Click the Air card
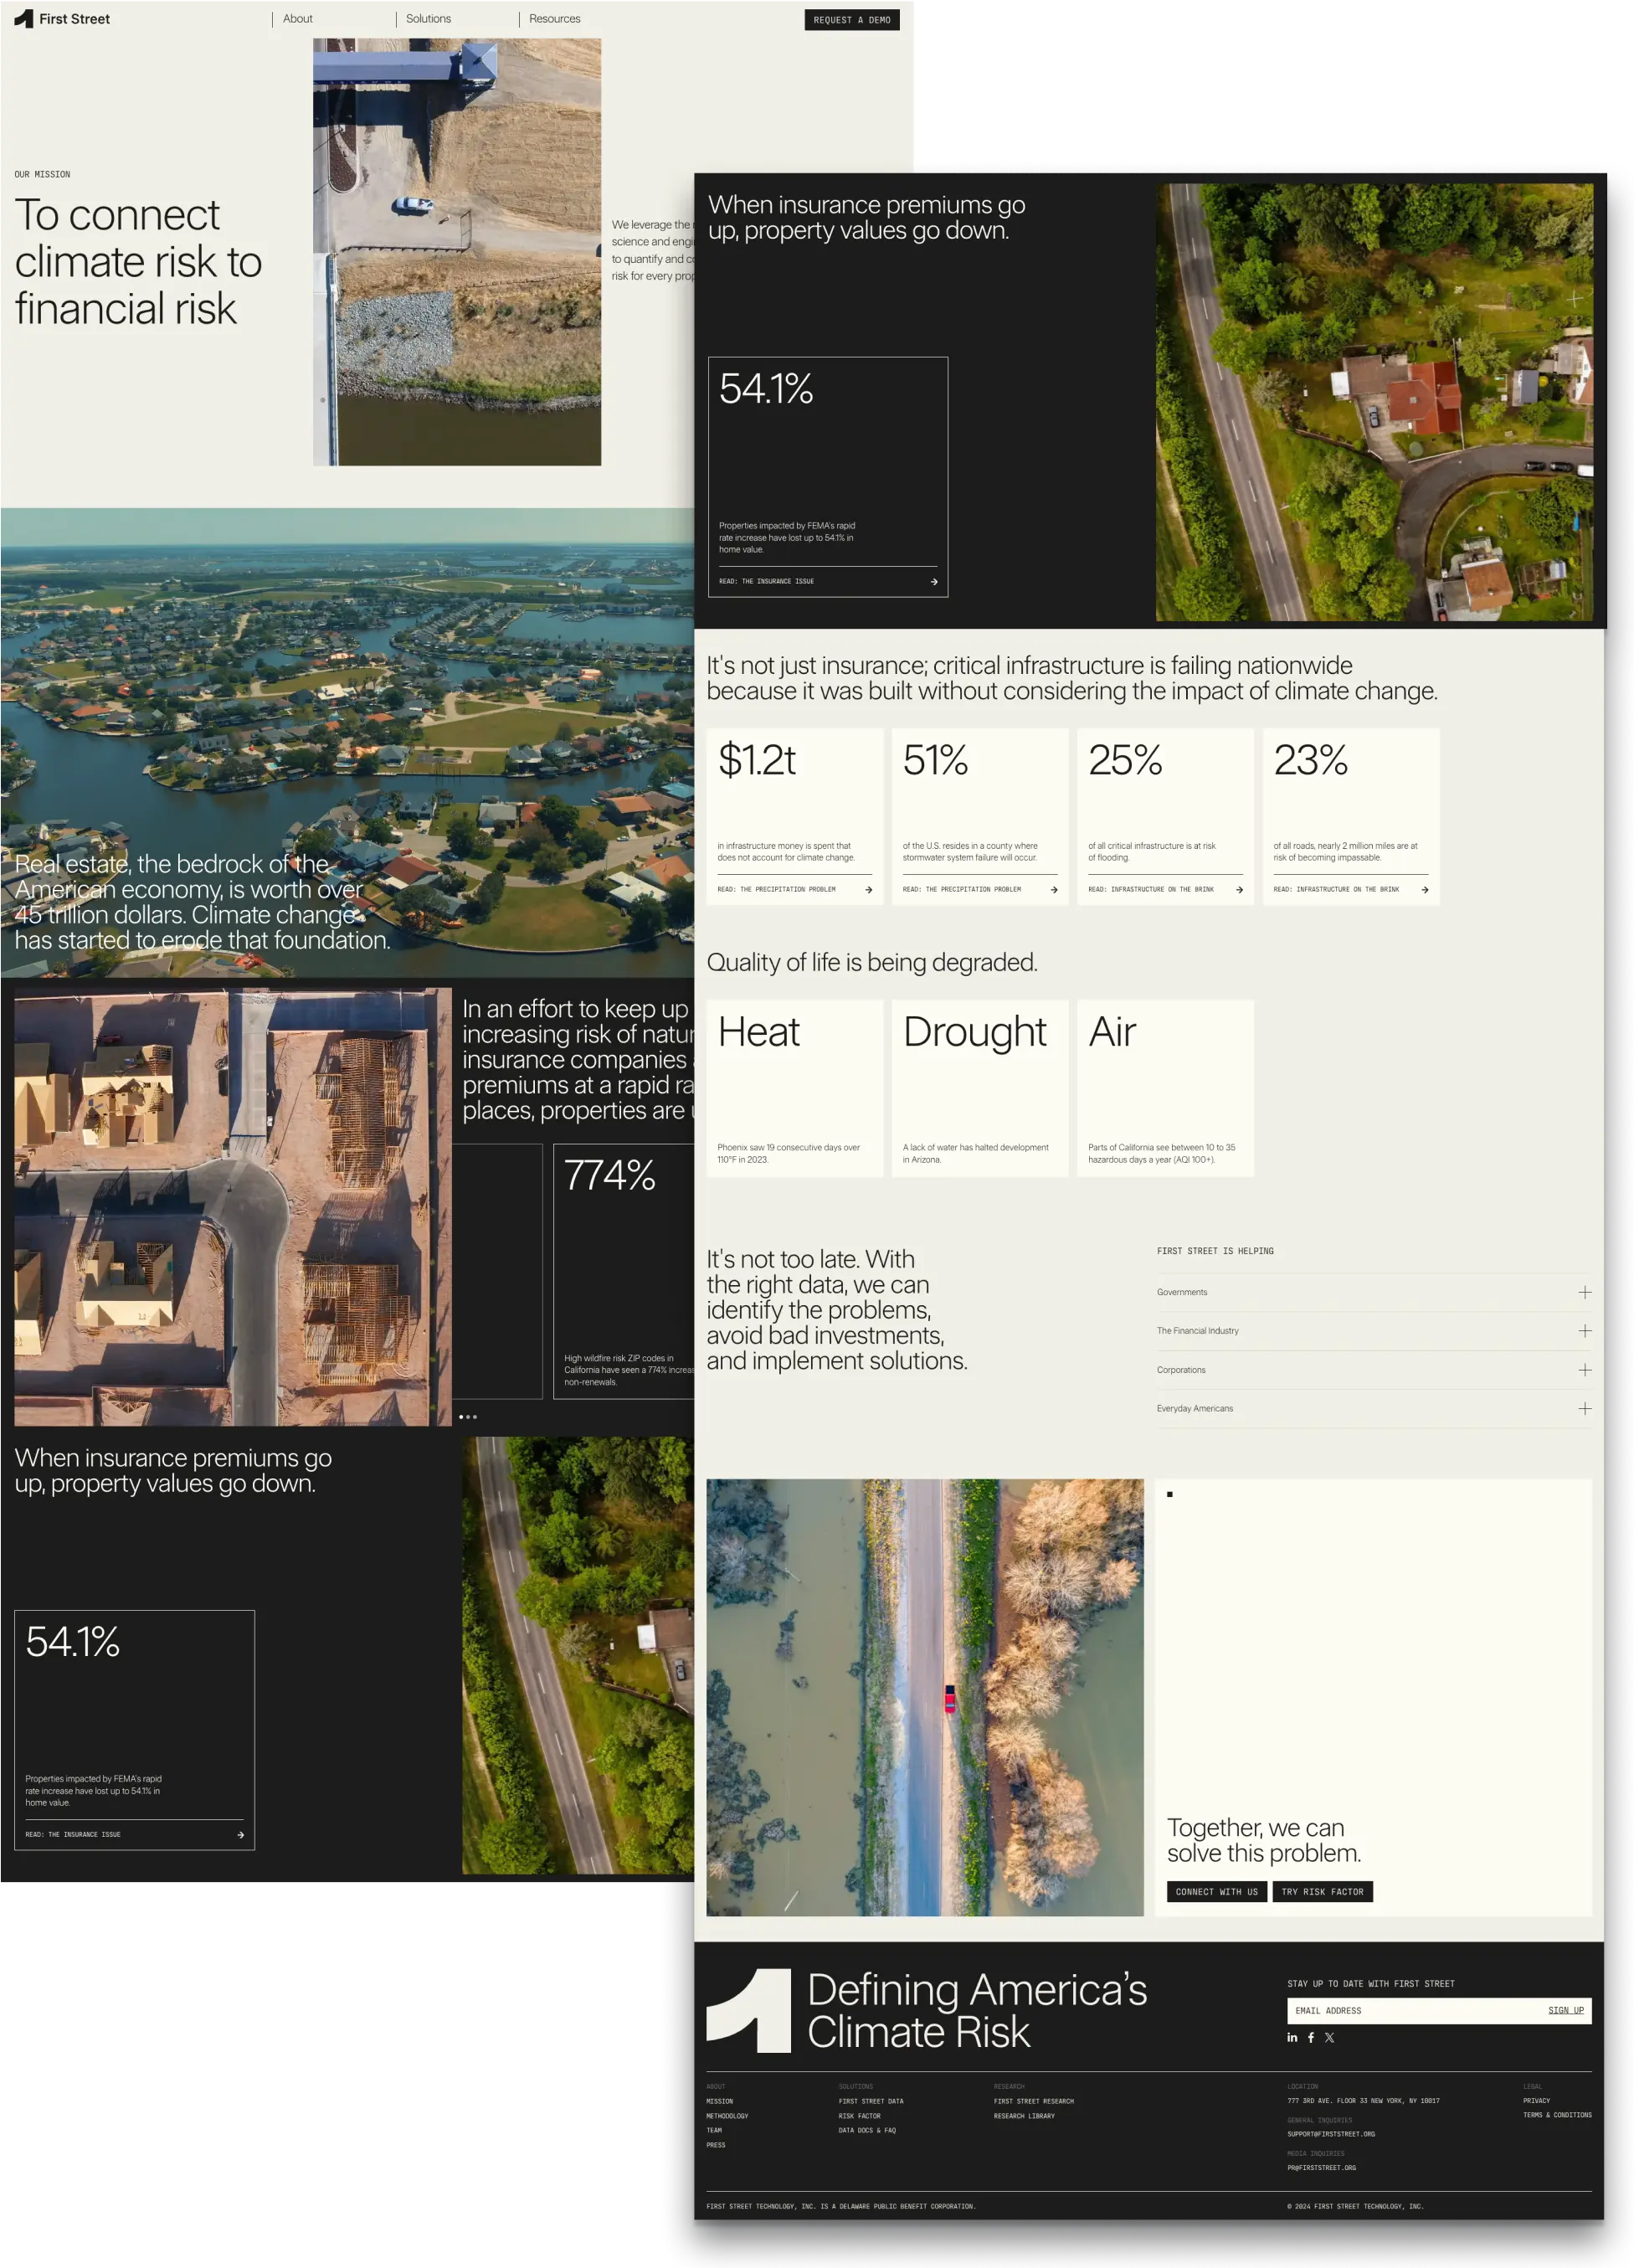 [x=1165, y=1089]
